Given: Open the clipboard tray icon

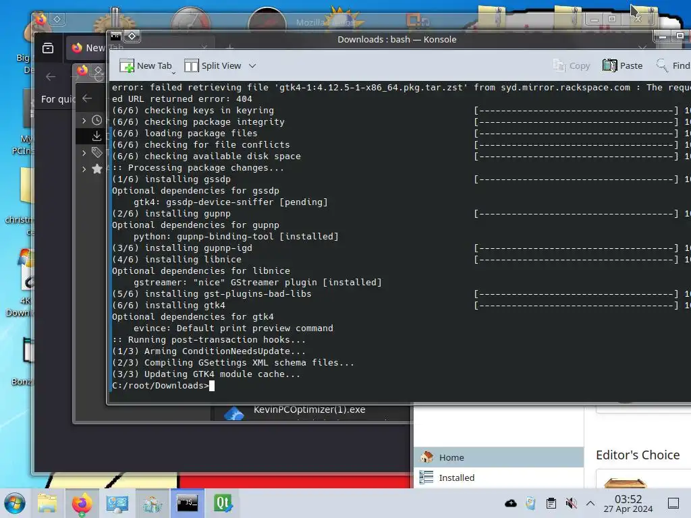Looking at the screenshot, I should [x=551, y=503].
